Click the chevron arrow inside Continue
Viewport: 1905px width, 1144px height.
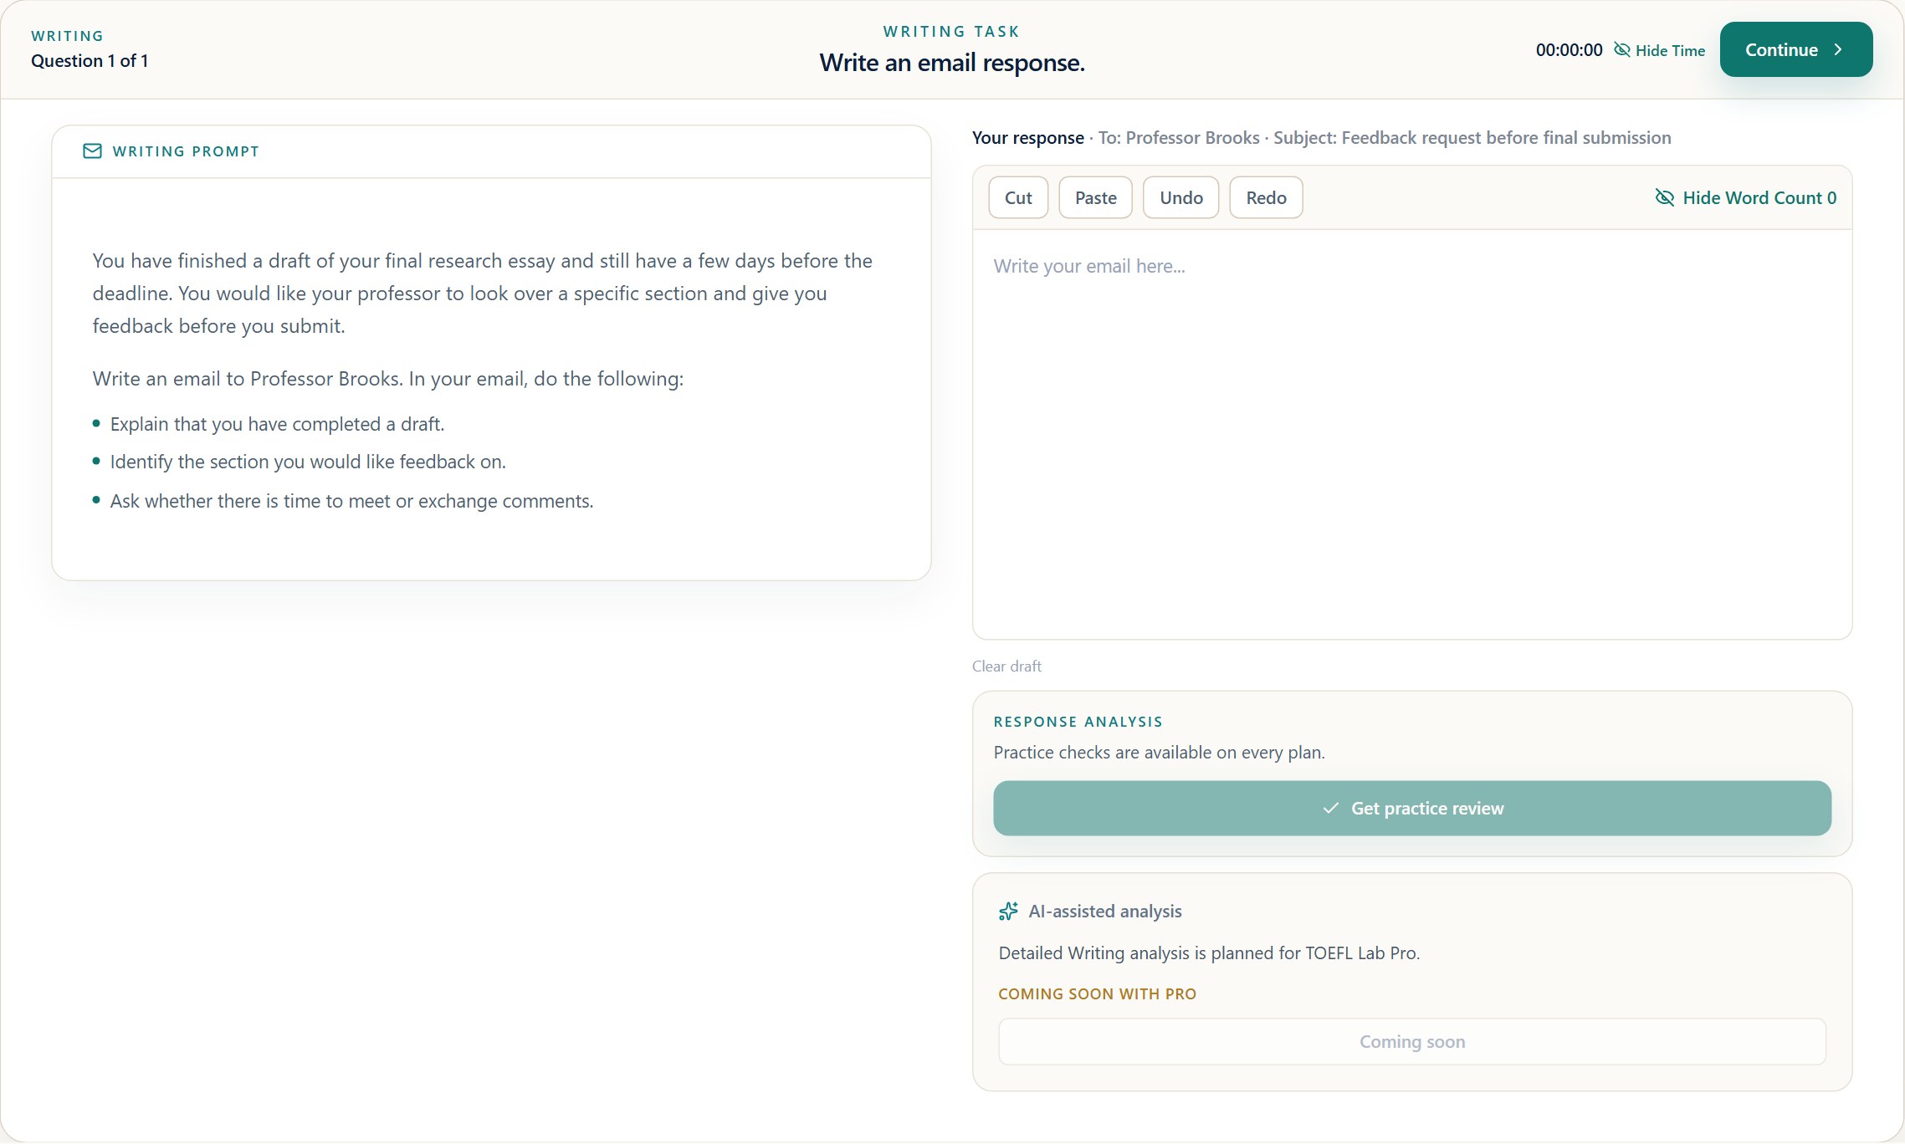tap(1838, 49)
